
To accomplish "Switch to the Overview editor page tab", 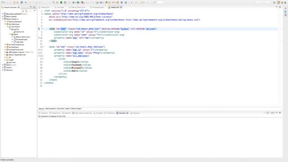I will pos(60,109).
